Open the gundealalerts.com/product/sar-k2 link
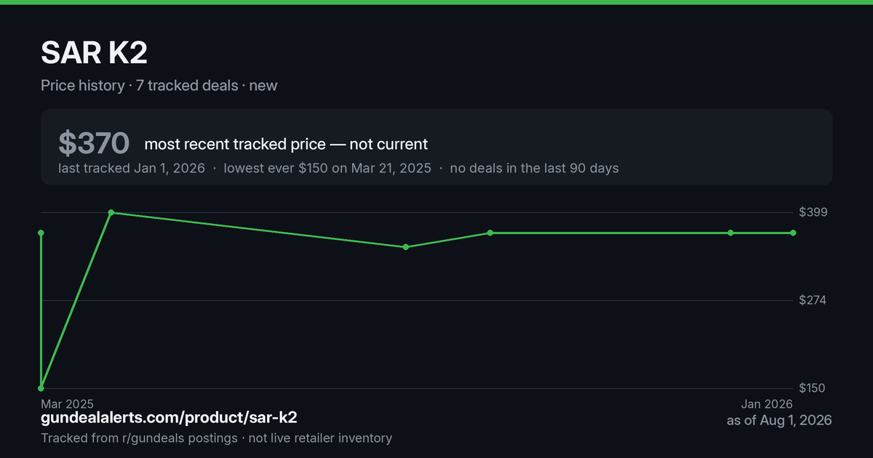The image size is (873, 458). pyautogui.click(x=169, y=418)
